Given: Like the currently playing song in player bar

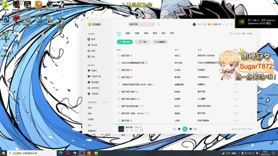Looking at the screenshot, I should [127, 131].
